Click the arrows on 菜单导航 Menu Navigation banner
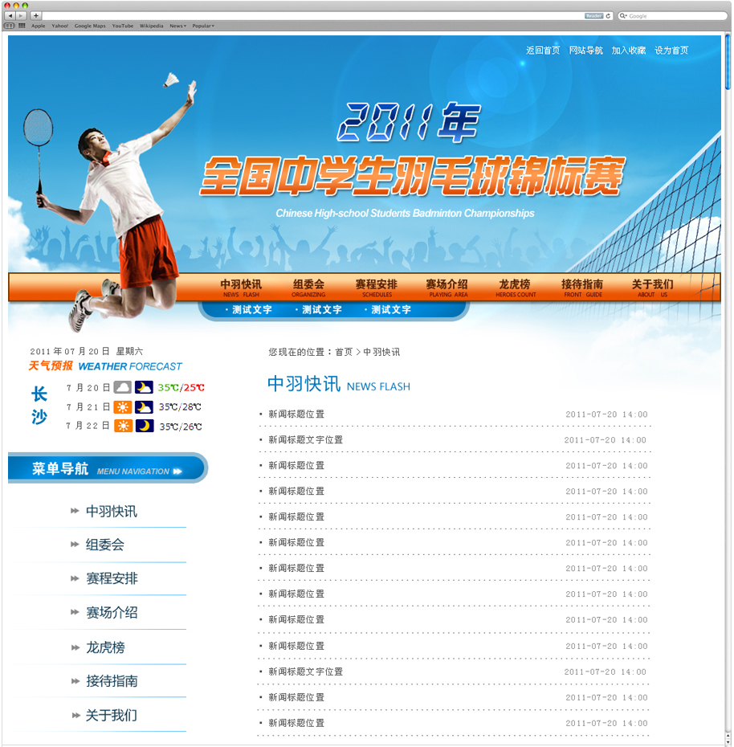This screenshot has height=747, width=734. 177,471
